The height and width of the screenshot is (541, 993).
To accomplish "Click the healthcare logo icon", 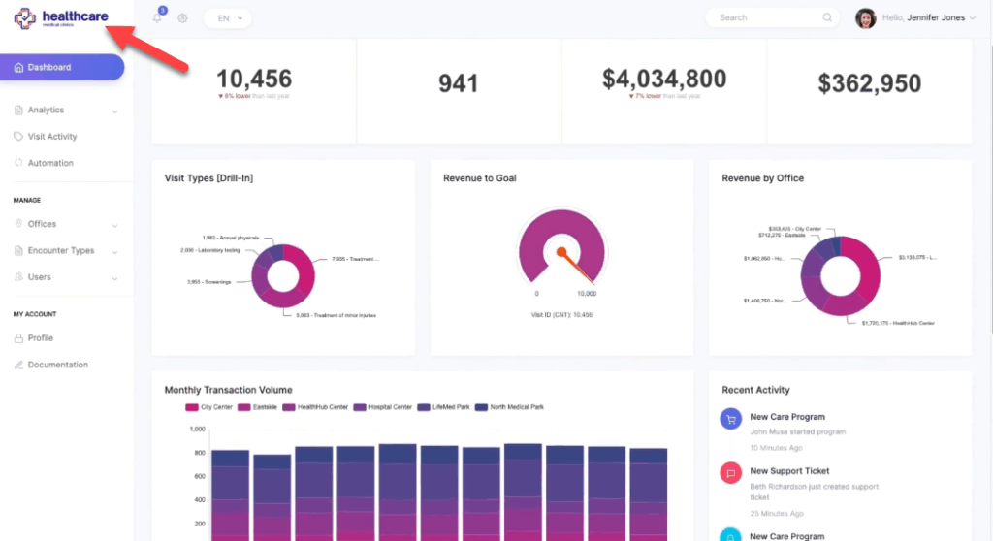I will pos(26,18).
